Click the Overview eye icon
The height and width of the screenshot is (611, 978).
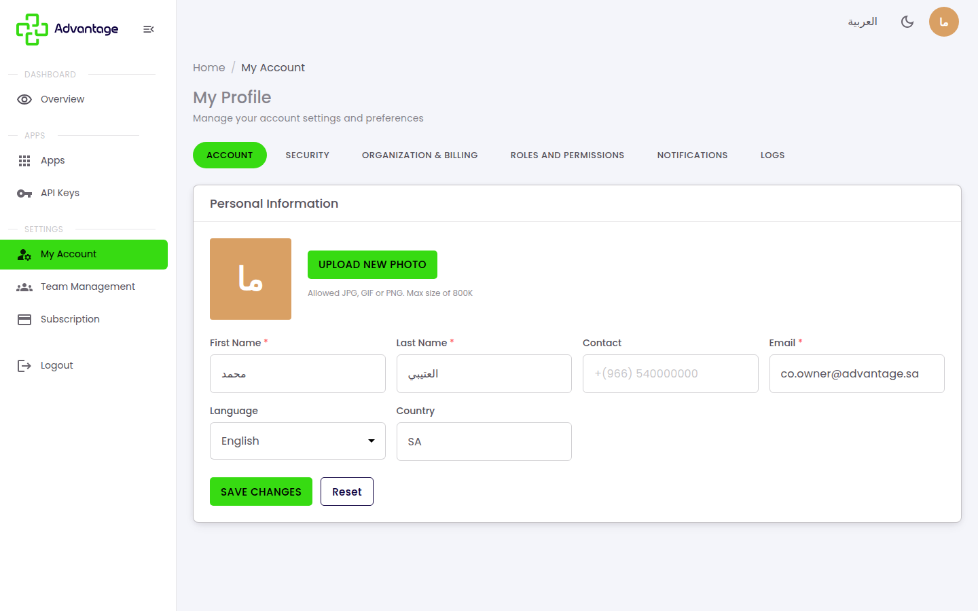[24, 99]
